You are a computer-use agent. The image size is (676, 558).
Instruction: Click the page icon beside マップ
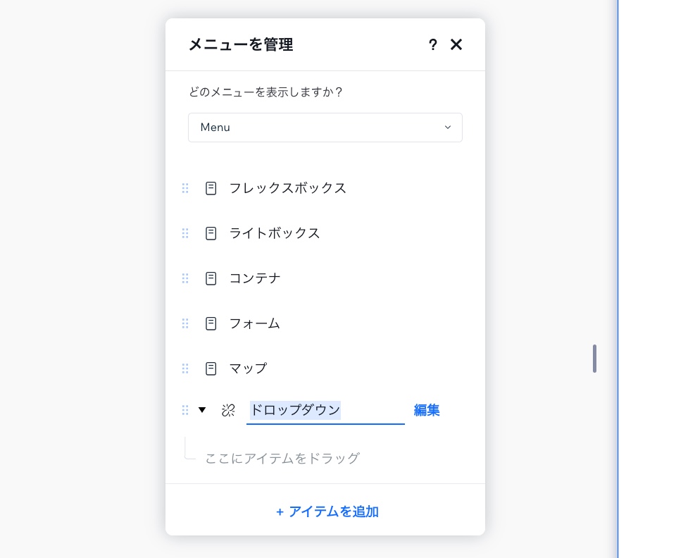pyautogui.click(x=211, y=368)
